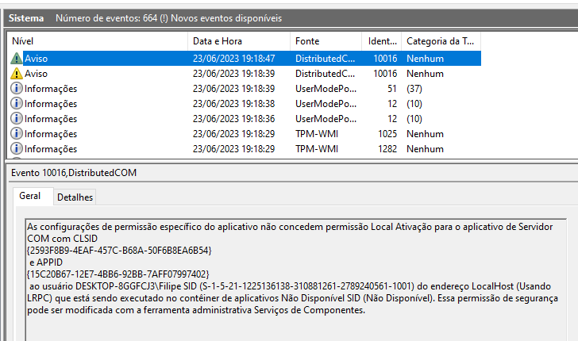
Task: Click UserModePo... source of event 51
Action: coord(326,89)
